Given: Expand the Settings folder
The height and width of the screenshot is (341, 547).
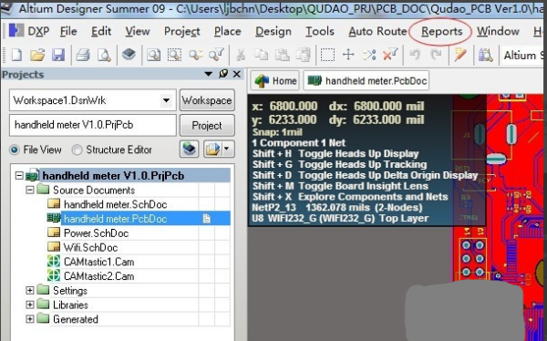Looking at the screenshot, I should click(30, 290).
